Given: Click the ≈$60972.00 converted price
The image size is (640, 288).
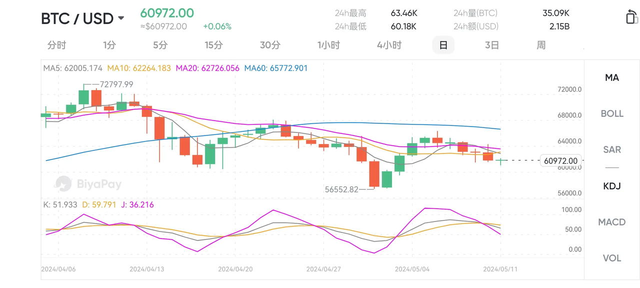Looking at the screenshot, I should tap(163, 26).
